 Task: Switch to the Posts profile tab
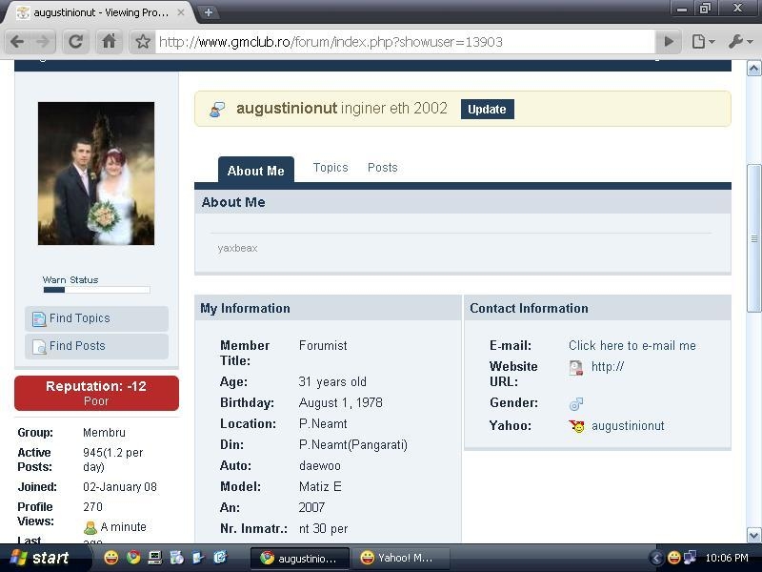click(x=382, y=168)
